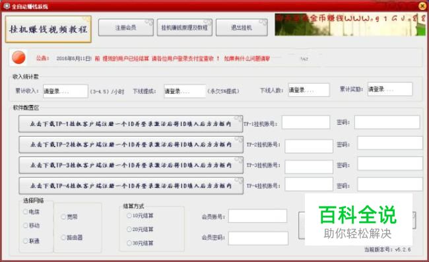Viewport: 429px width, 262px height.
Task: Close the window with the orange X button
Action: coord(422,6)
